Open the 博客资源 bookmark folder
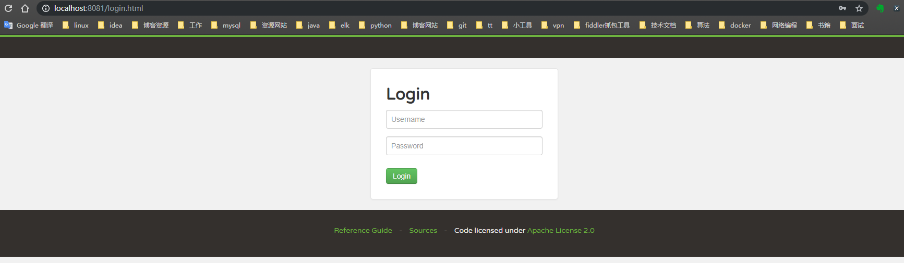The image size is (904, 263). pyautogui.click(x=150, y=25)
